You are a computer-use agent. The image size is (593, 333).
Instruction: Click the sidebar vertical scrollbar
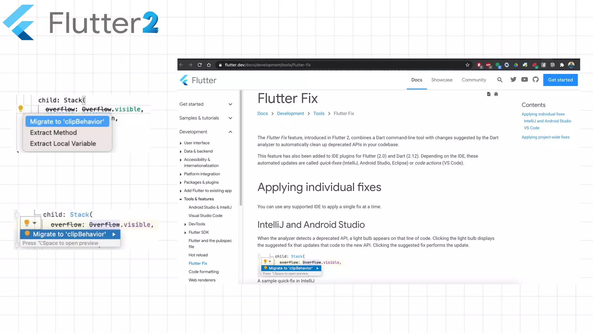pyautogui.click(x=241, y=147)
